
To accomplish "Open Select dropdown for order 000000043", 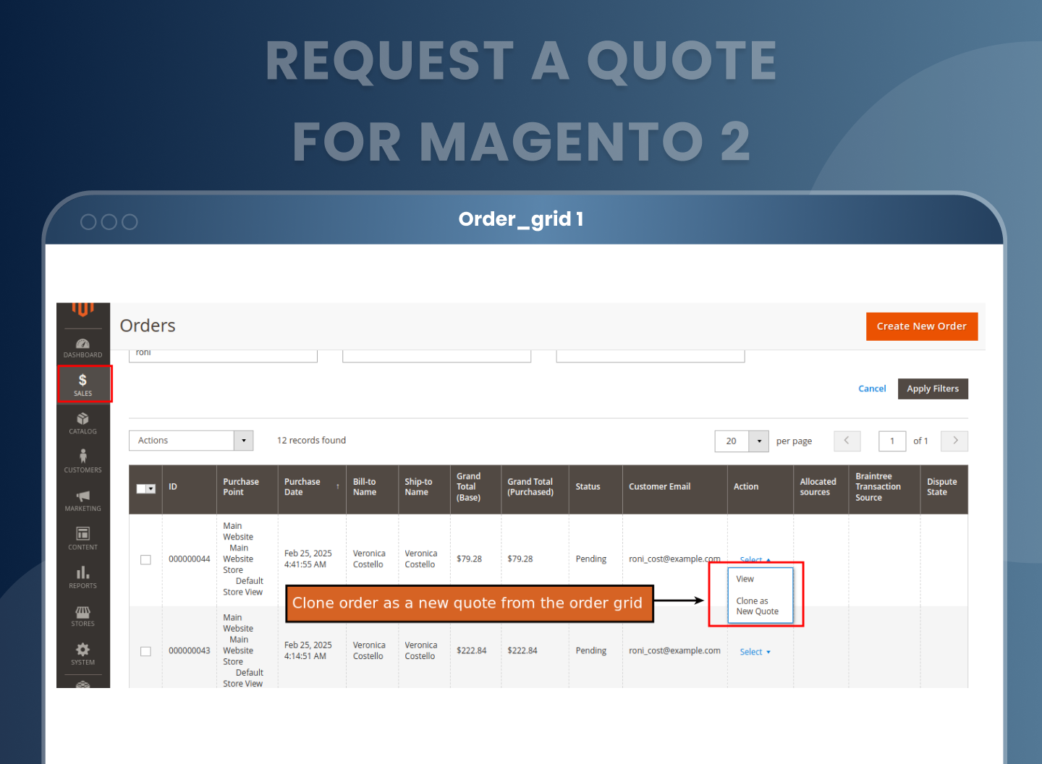I will (x=755, y=652).
